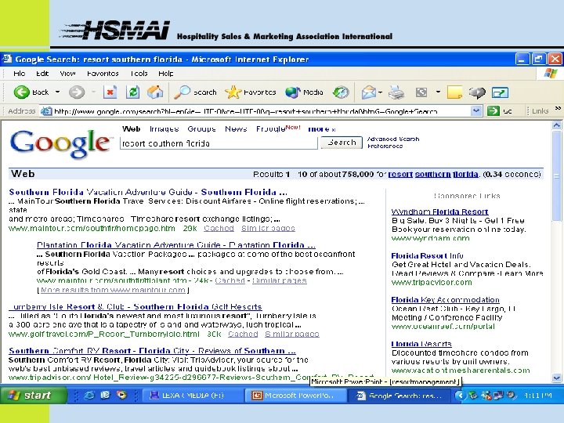Open the Help menu

pyautogui.click(x=166, y=74)
